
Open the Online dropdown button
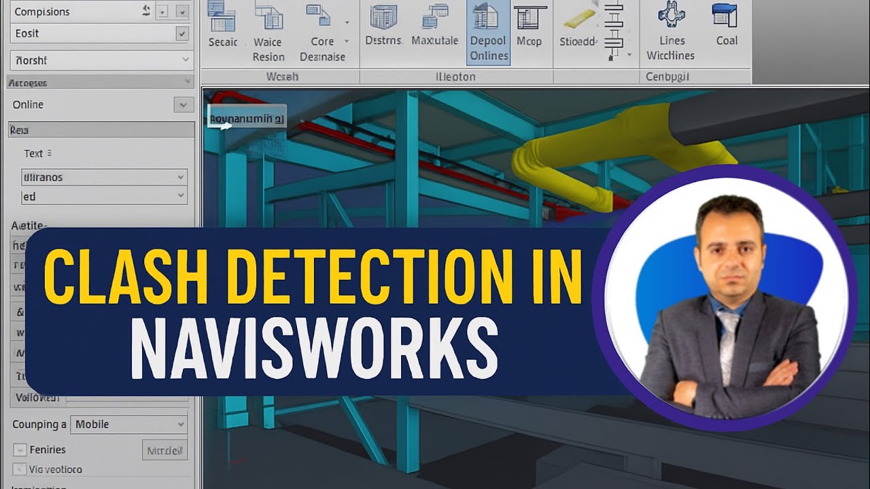[x=183, y=105]
